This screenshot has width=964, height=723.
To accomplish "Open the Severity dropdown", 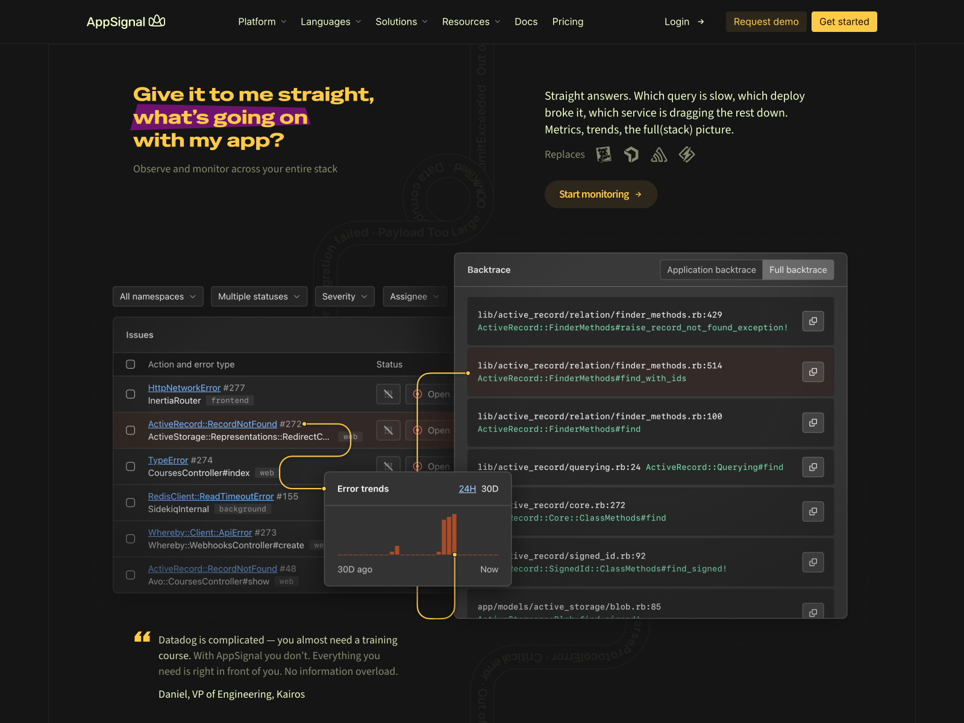I will pyautogui.click(x=345, y=296).
